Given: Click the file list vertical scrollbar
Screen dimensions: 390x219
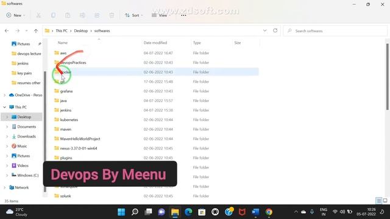Looking at the screenshot, I should pyautogui.click(x=388, y=77).
